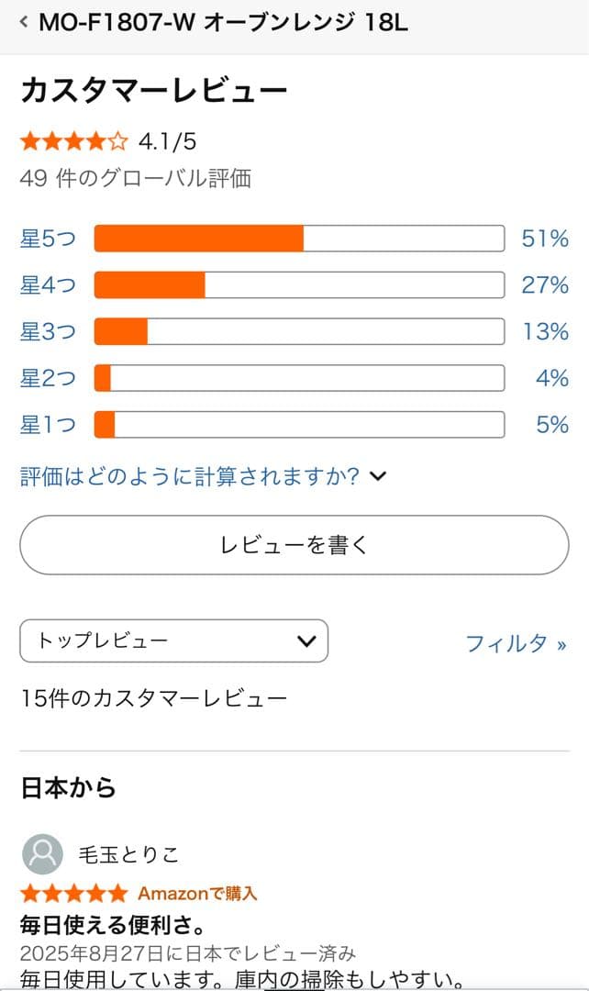Screen dimensions: 589x991
Task: Select the 星2つ rating filter label
Action: click(48, 378)
